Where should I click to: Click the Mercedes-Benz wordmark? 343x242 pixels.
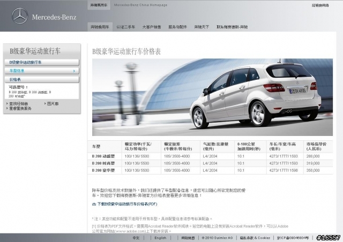tap(54, 17)
